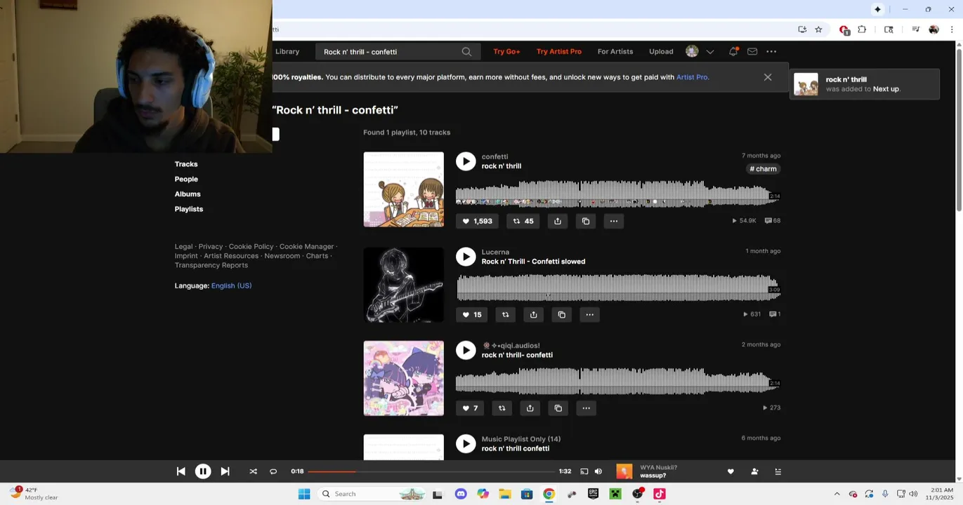The image size is (963, 505).
Task: Filter search results by Albums
Action: (x=188, y=194)
